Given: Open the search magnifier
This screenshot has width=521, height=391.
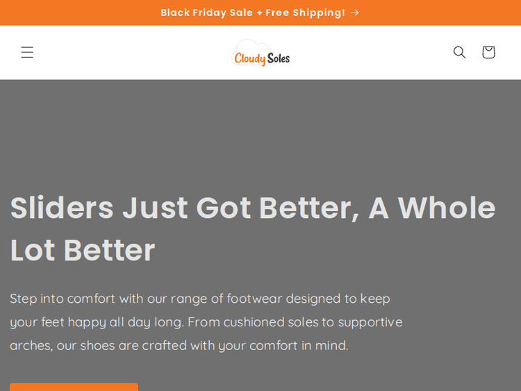Looking at the screenshot, I should 459,52.
